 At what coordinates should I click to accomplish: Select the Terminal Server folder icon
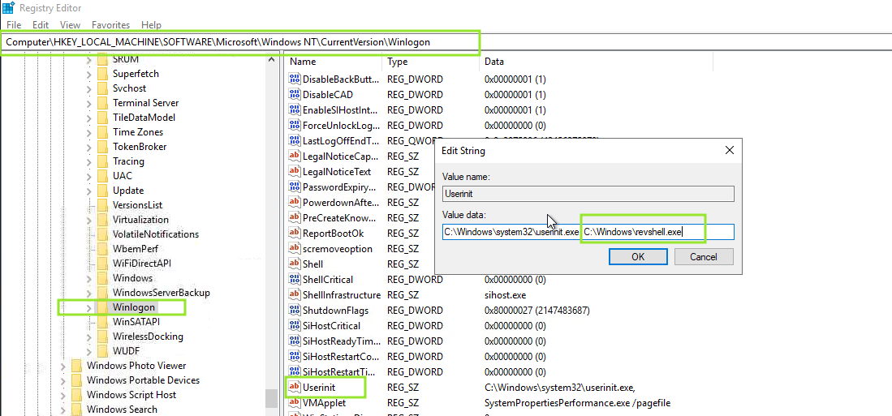(102, 103)
